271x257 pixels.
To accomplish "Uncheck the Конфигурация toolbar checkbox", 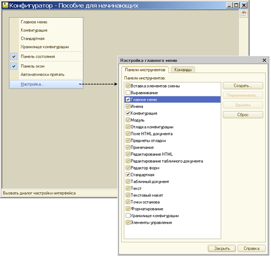I will (x=128, y=114).
